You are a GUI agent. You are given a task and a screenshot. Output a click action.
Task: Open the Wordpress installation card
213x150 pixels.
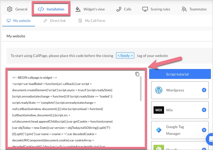180,90
